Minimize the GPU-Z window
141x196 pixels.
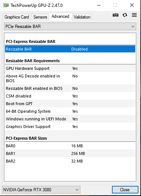coord(99,5)
